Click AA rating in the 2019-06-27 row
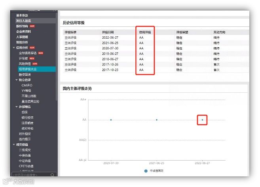Viewport: 260px width, 187px height. pos(141,54)
